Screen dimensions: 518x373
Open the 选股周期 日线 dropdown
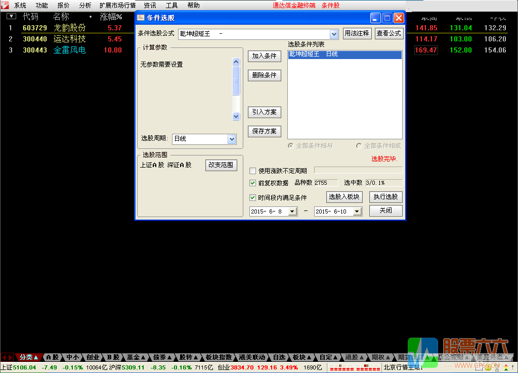coord(232,139)
